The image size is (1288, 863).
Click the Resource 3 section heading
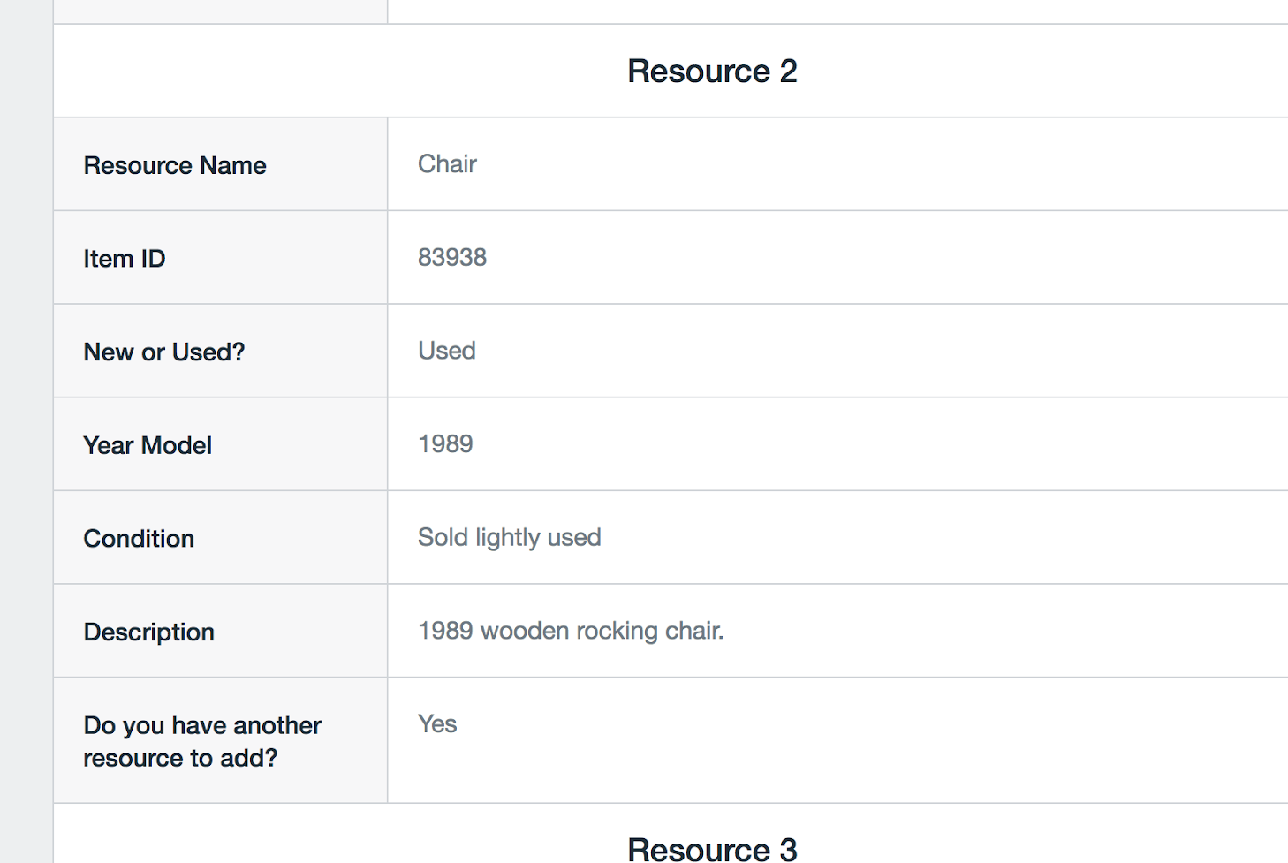(x=712, y=849)
